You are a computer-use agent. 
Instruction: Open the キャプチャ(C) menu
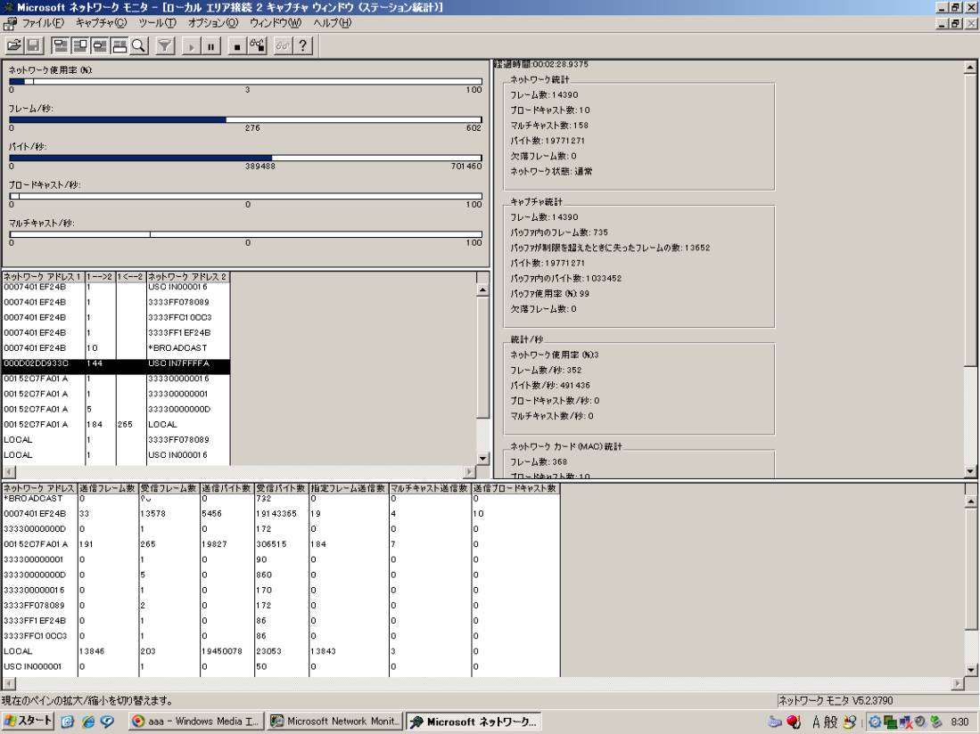[101, 23]
